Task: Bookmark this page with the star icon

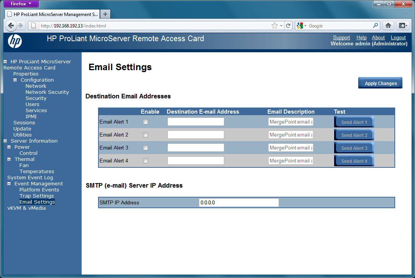Action: point(275,26)
